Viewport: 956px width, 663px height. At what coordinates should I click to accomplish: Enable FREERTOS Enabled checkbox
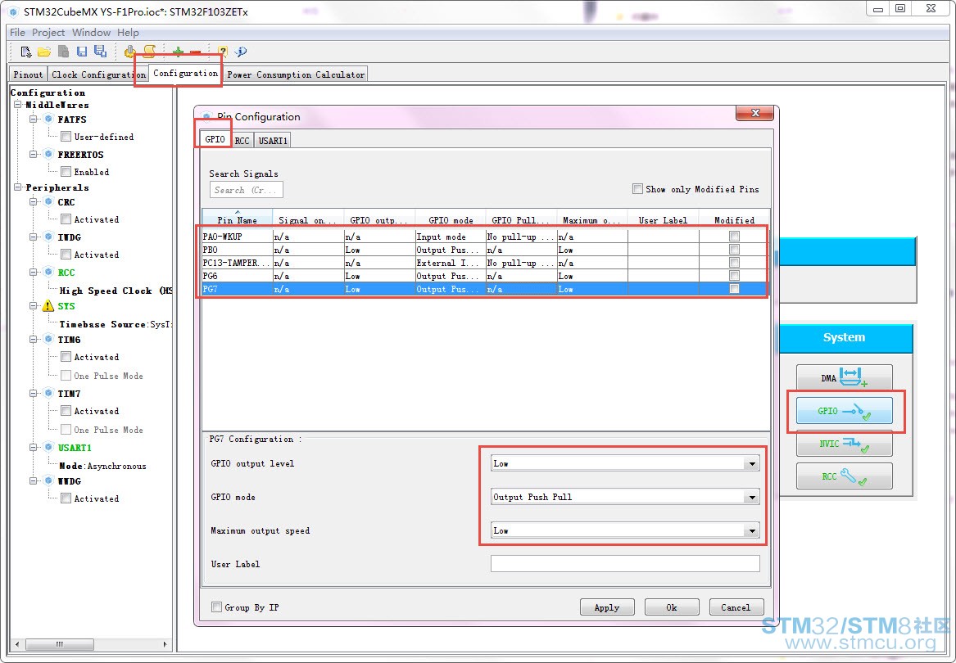tap(66, 172)
